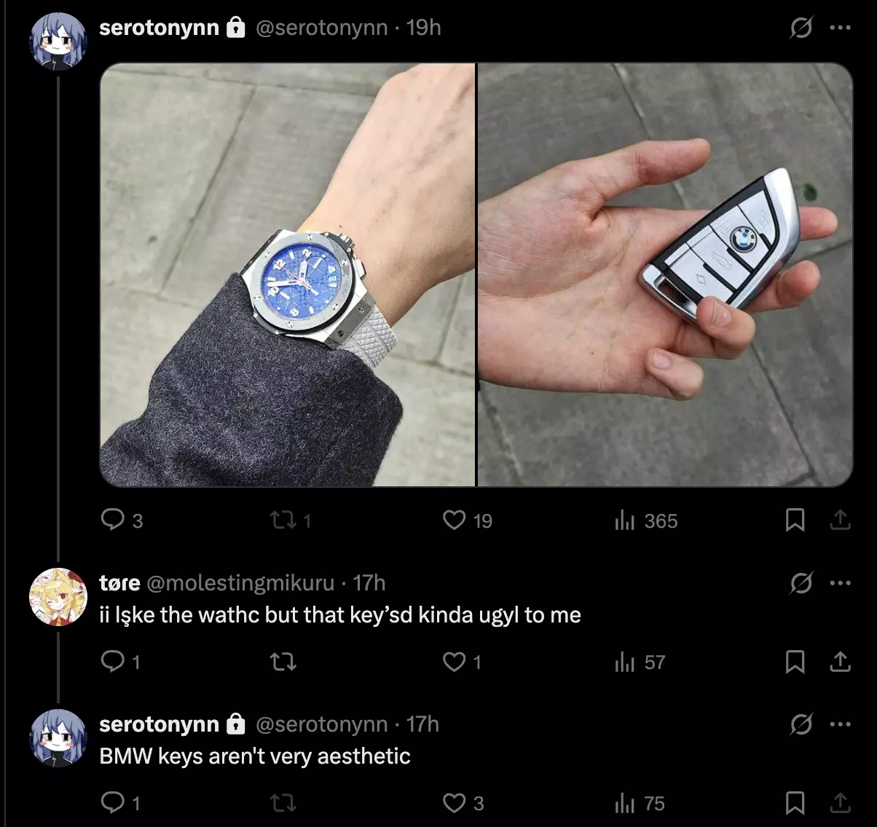Click tøre's avatar picture

(58, 597)
